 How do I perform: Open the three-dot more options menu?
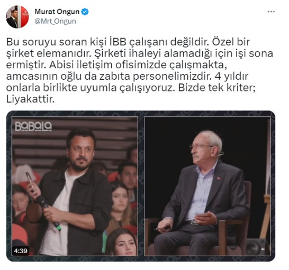coord(271,12)
